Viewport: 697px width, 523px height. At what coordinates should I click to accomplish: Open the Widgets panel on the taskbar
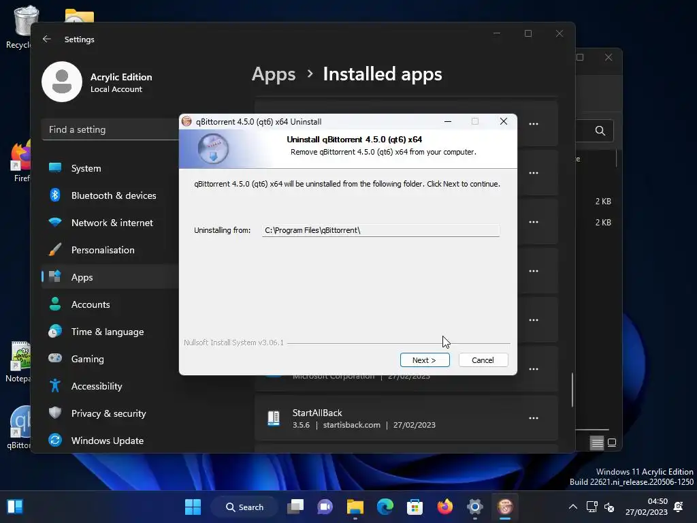click(15, 507)
